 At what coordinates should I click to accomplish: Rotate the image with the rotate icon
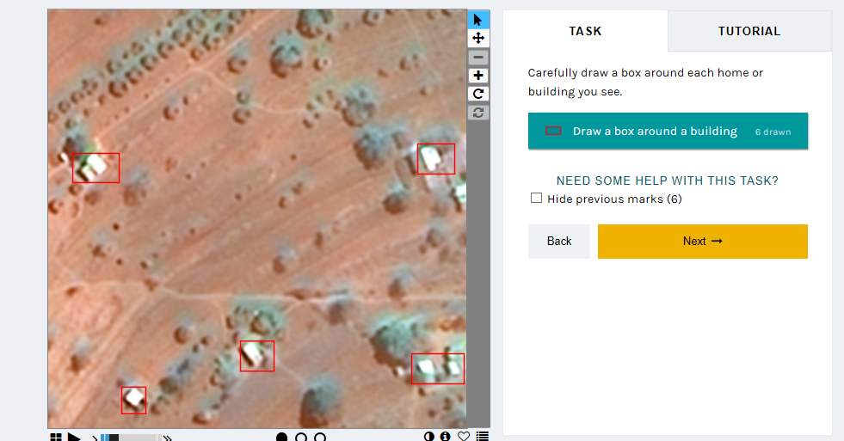pyautogui.click(x=478, y=94)
